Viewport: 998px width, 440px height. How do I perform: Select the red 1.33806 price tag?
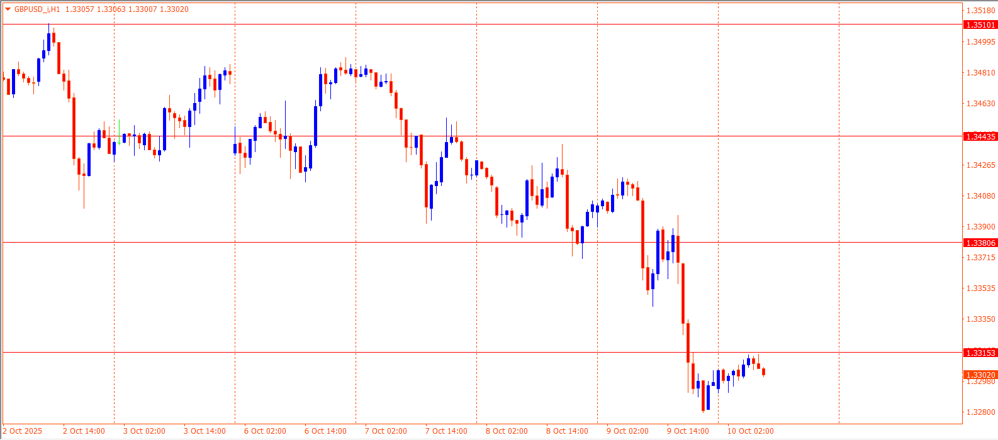[x=980, y=243]
